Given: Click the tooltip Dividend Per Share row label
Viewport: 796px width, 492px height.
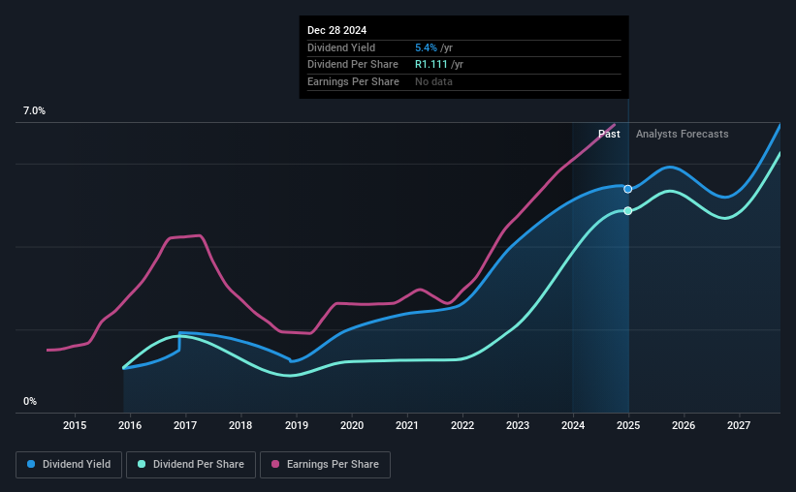Looking at the screenshot, I should pyautogui.click(x=352, y=65).
